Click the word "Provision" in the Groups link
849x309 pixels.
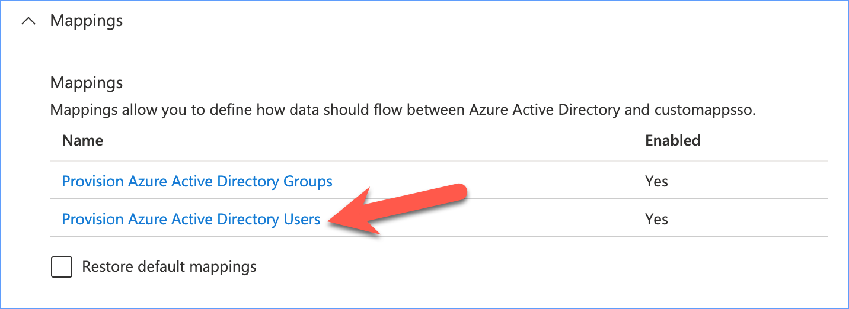pyautogui.click(x=93, y=181)
